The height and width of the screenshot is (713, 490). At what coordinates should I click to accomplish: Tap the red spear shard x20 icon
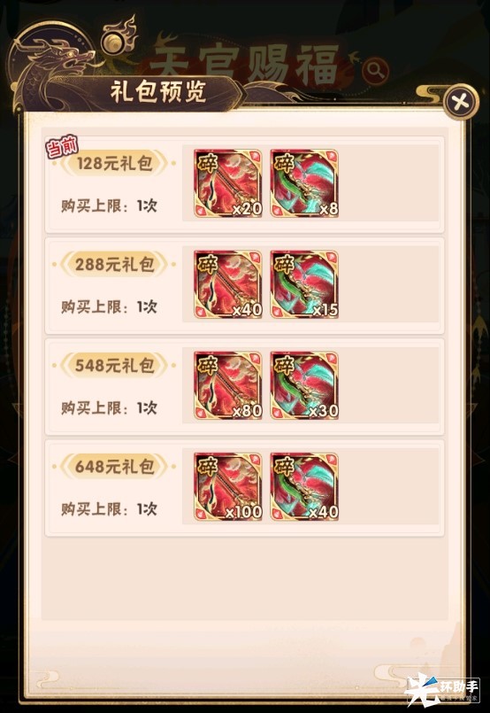point(228,183)
